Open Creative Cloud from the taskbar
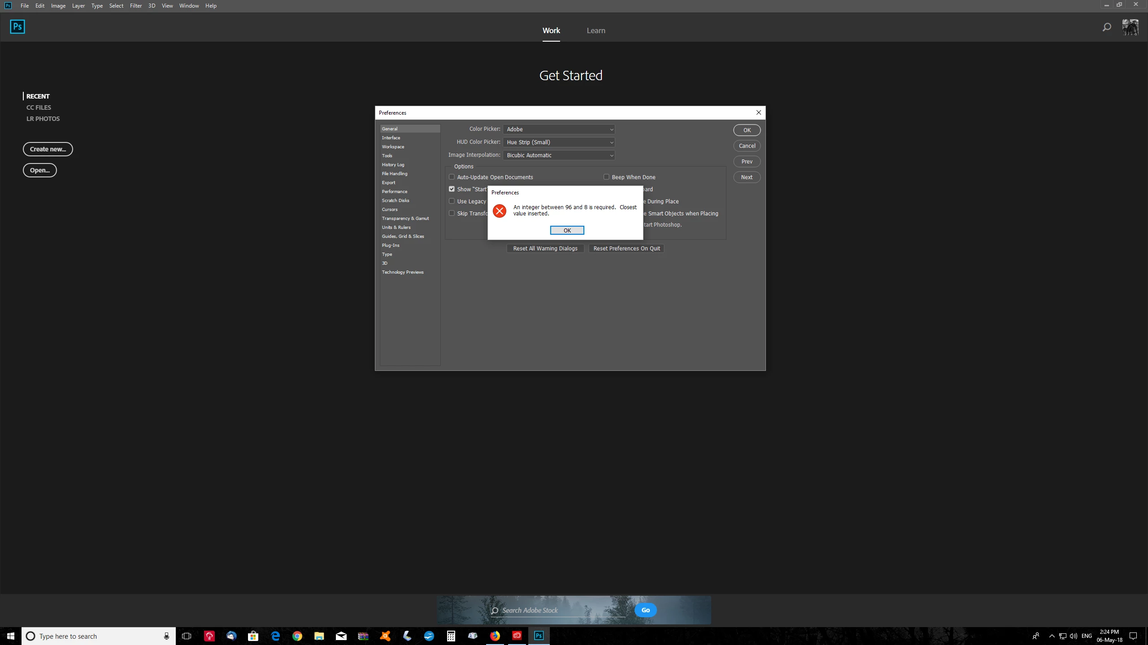 point(517,636)
